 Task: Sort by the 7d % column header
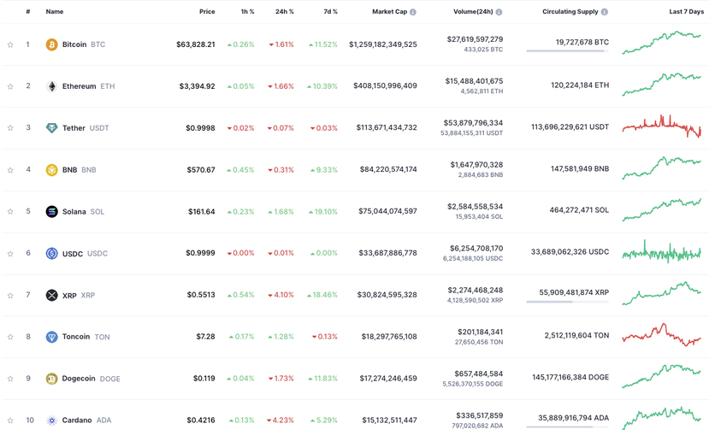(328, 12)
